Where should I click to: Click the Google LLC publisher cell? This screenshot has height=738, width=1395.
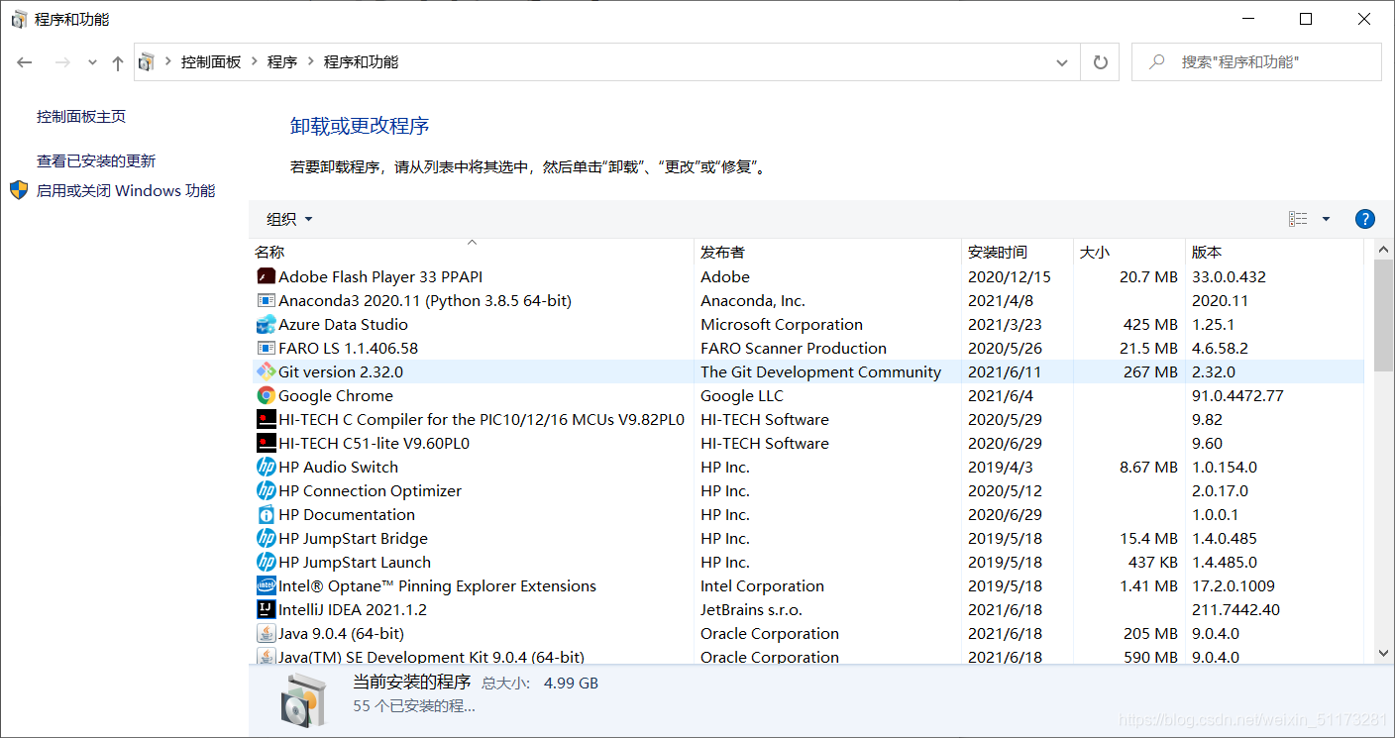[x=742, y=395]
